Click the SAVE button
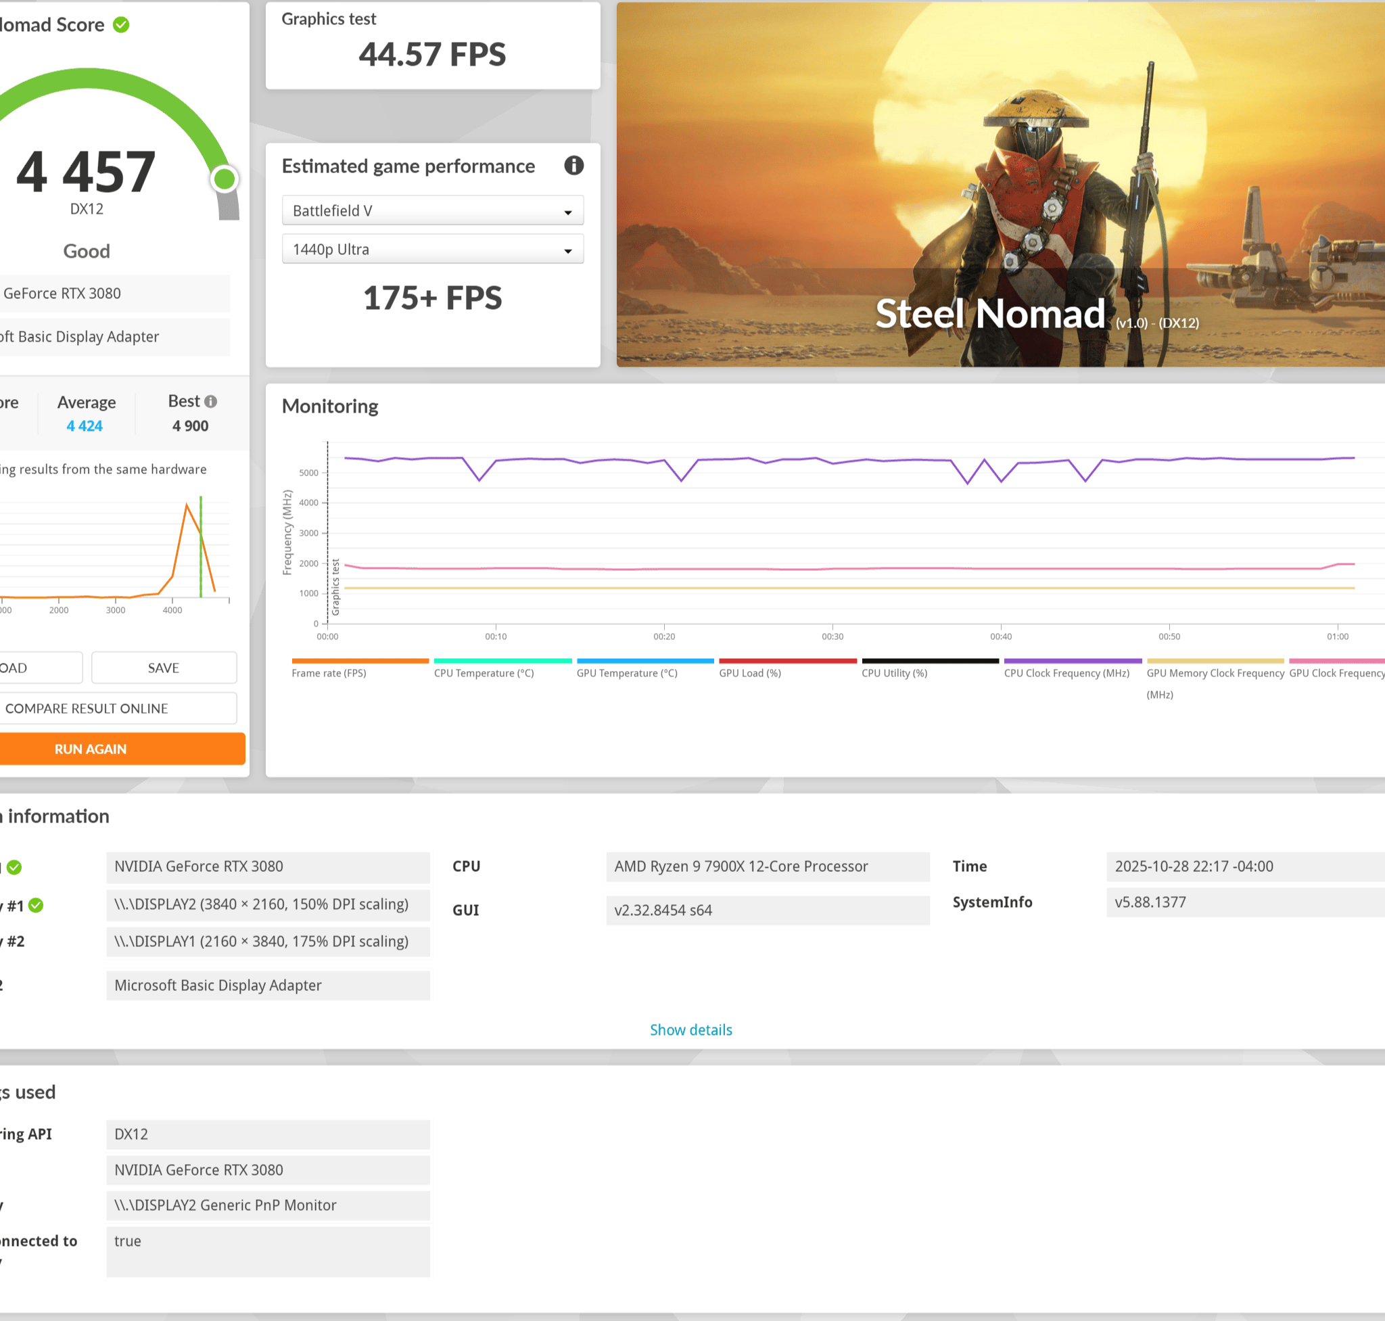This screenshot has height=1321, width=1385. tap(164, 668)
